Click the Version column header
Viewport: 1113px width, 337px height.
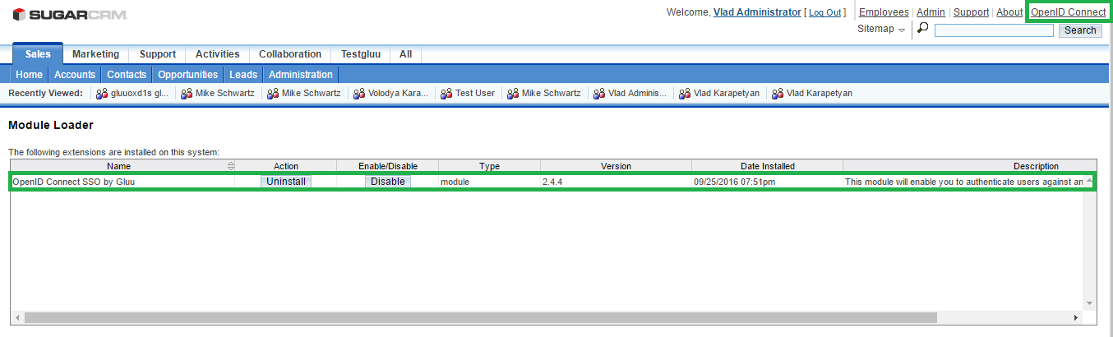click(x=616, y=166)
